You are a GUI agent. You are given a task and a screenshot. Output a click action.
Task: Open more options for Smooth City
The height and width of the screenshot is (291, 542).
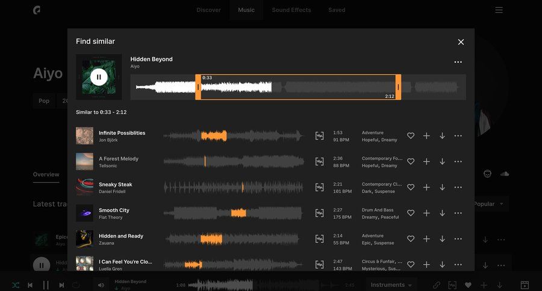coord(458,213)
